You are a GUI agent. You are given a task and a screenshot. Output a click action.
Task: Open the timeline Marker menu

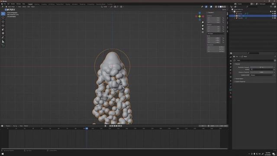tap(26, 126)
